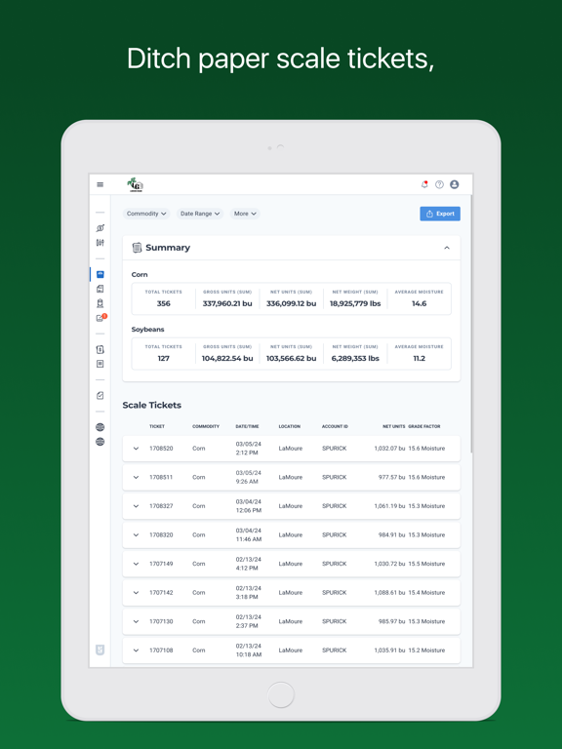Open the edit icon with the red badge

pyautogui.click(x=100, y=318)
